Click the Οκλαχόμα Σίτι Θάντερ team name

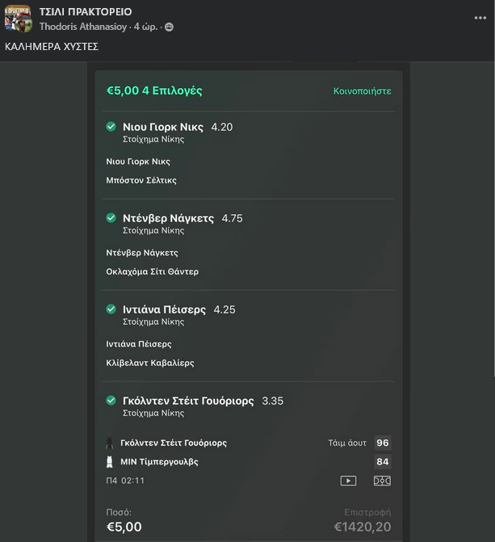click(x=152, y=271)
